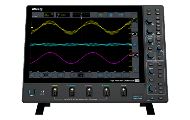The height and width of the screenshot is (120, 190).
Task: Tap the memory position bar at top
Action: coord(81,15)
